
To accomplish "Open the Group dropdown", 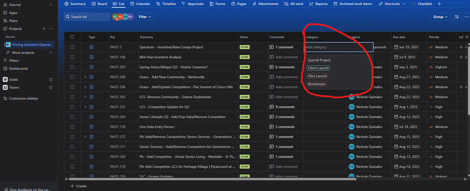I will pos(440,17).
